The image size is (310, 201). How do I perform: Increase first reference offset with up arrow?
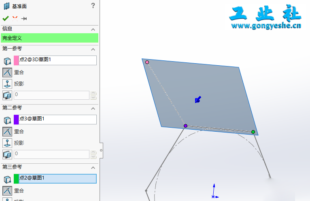93,93
